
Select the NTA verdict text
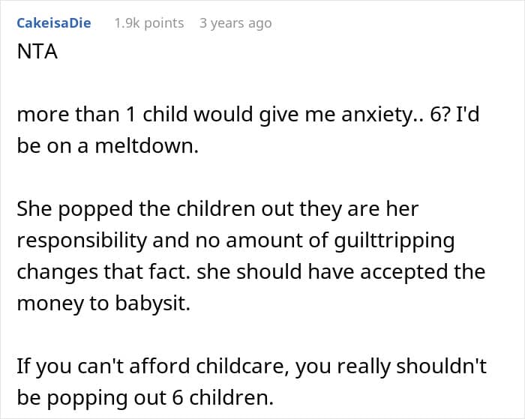37,52
